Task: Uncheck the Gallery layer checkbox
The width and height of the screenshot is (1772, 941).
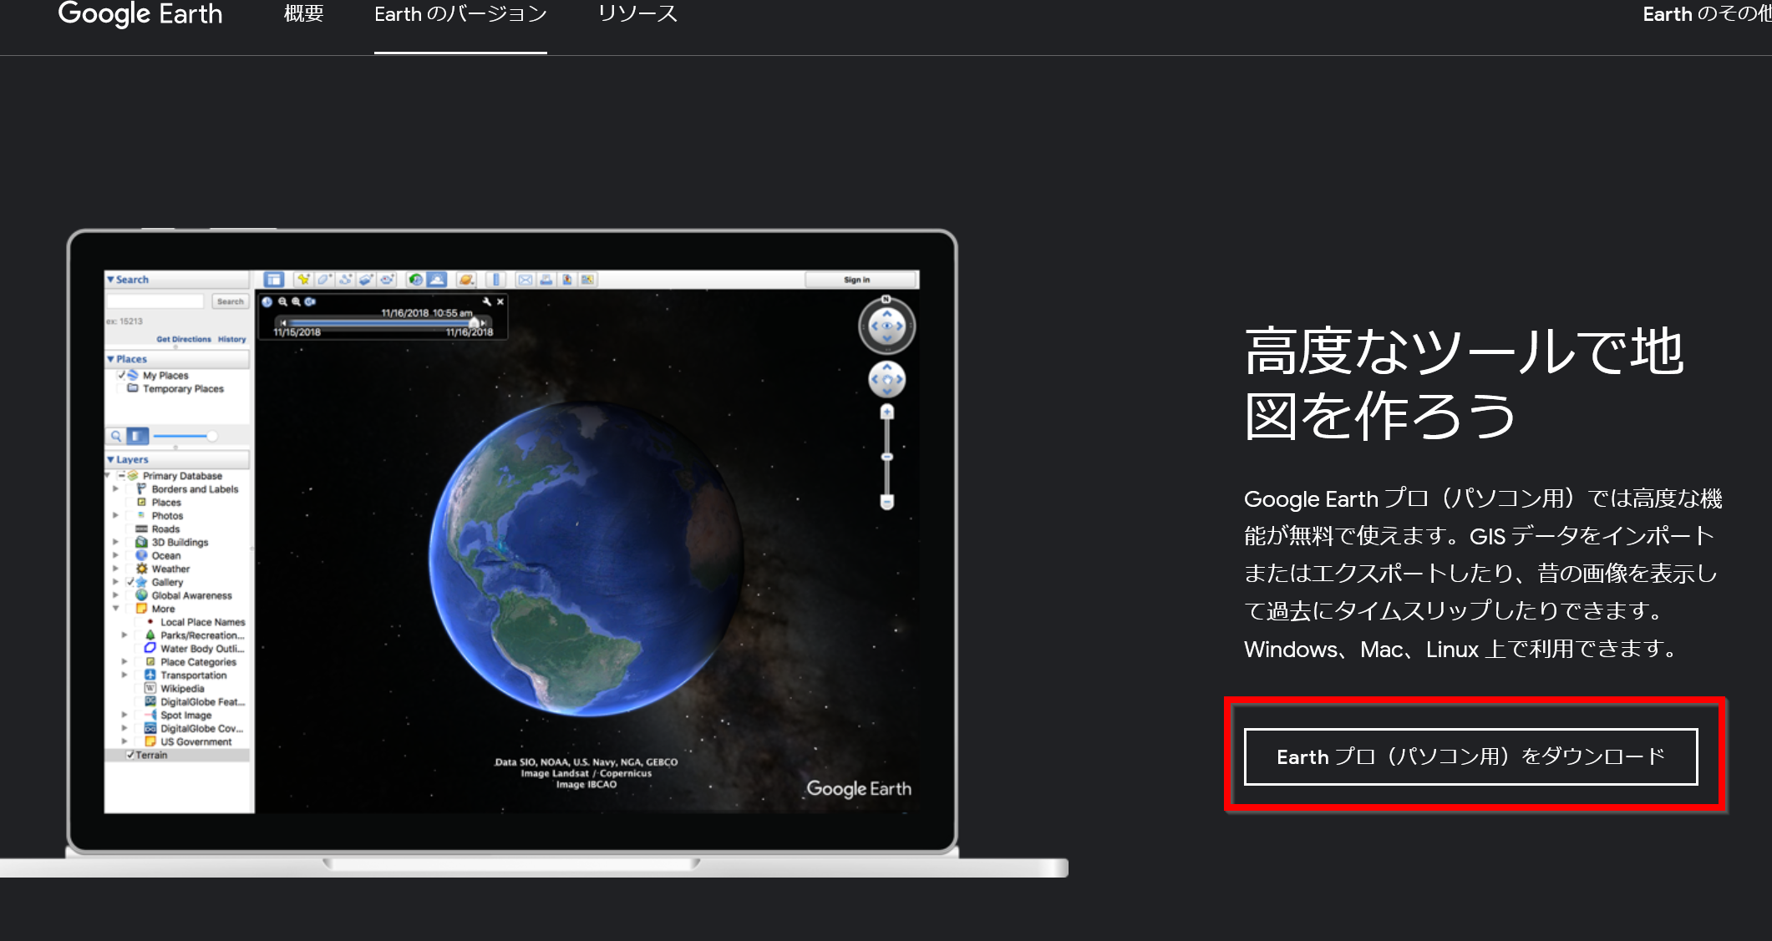Action: pos(130,582)
